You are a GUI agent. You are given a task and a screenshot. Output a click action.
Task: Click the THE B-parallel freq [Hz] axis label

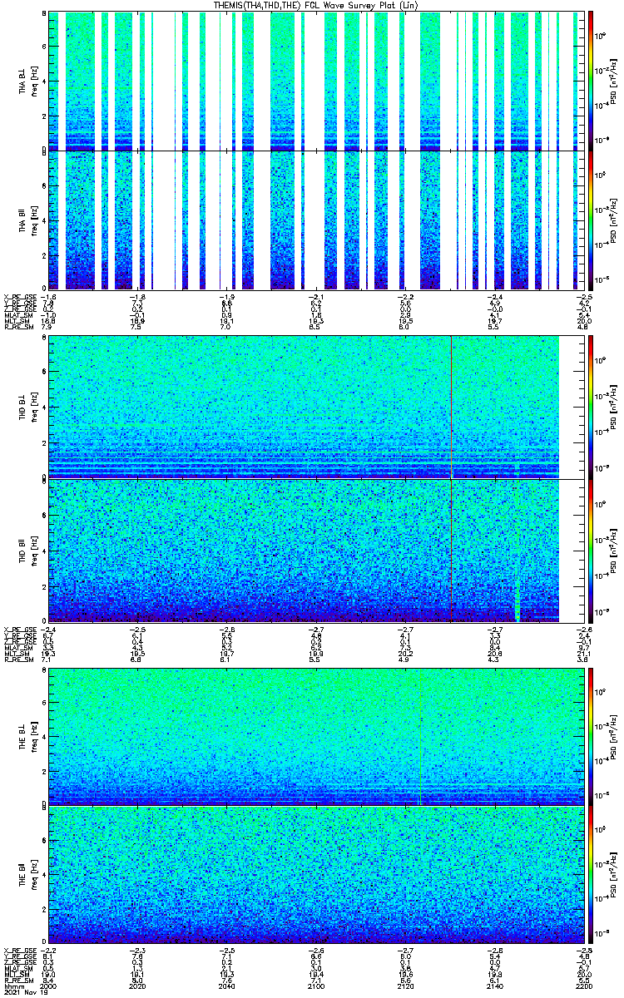33,876
